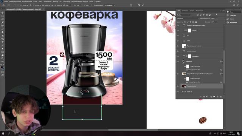Viewport: 242px width, 136px height.
Task: Click the horizontal canvas scrollbar
Action: coord(133,130)
